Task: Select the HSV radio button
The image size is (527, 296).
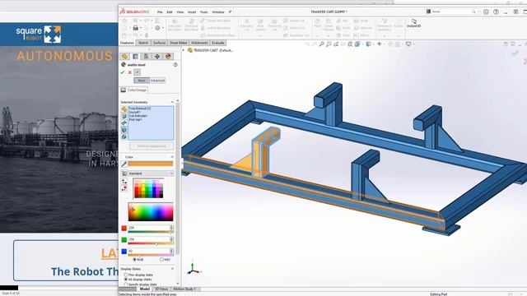Action: point(161,260)
